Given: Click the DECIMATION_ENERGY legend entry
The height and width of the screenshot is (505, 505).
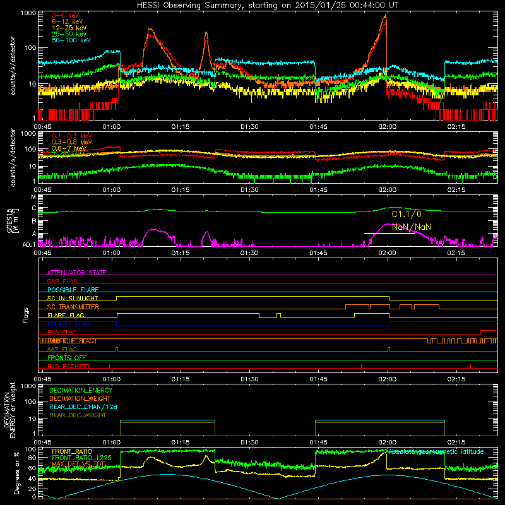Looking at the screenshot, I should tap(81, 390).
